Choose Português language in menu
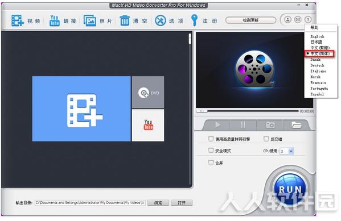 coord(319,89)
